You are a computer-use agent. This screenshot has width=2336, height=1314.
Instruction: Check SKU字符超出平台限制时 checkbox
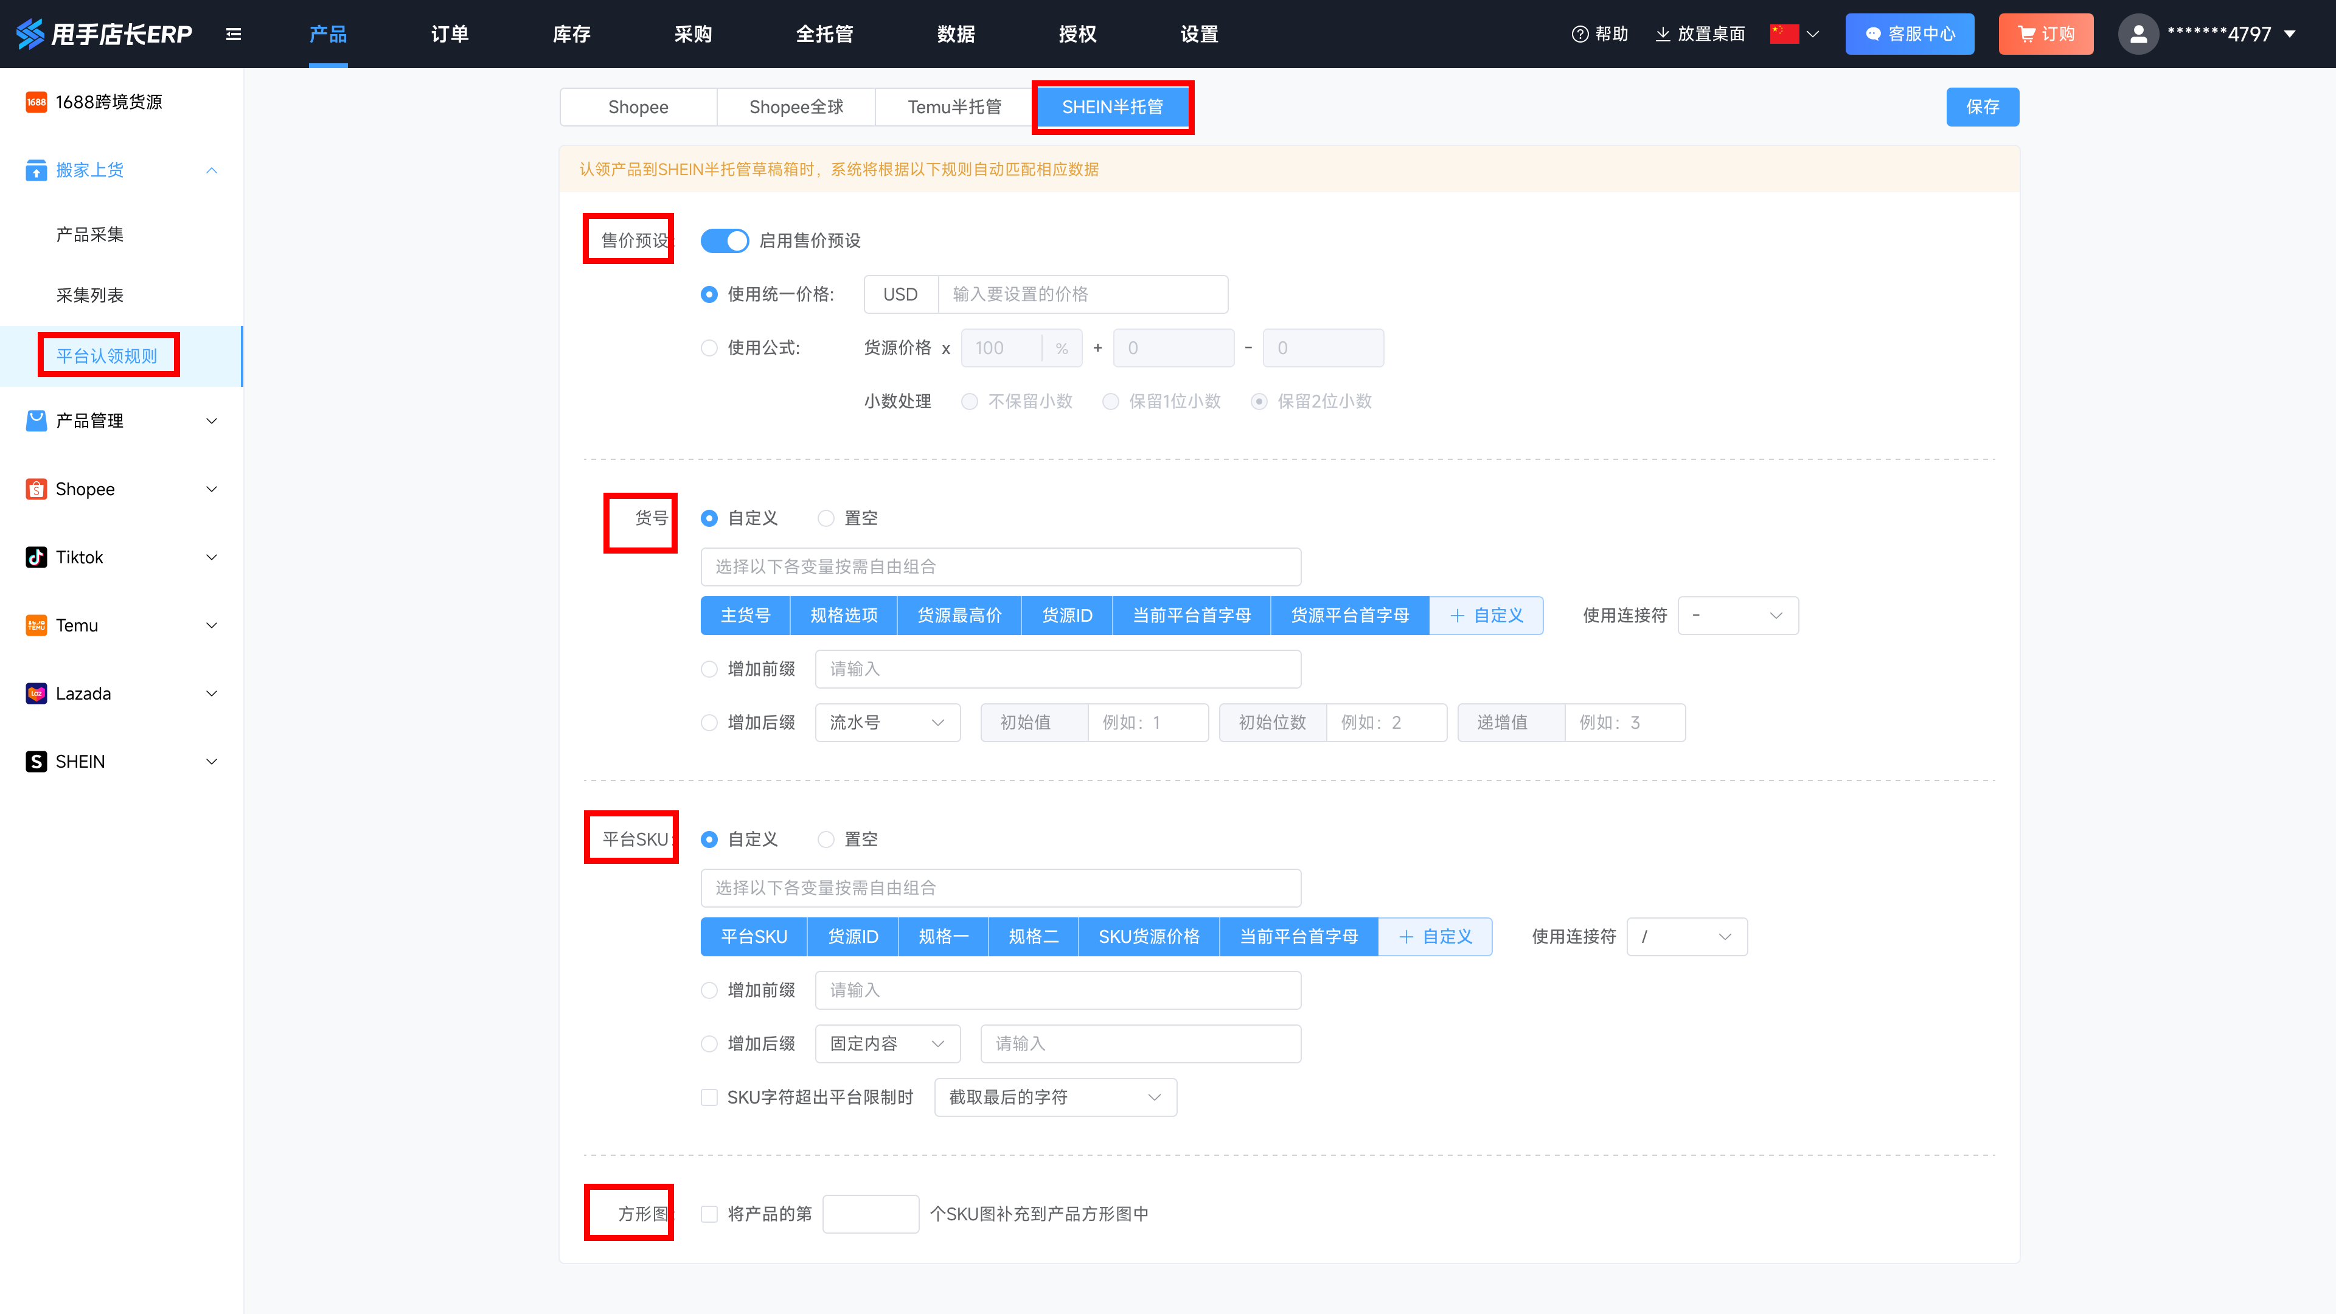pos(709,1097)
